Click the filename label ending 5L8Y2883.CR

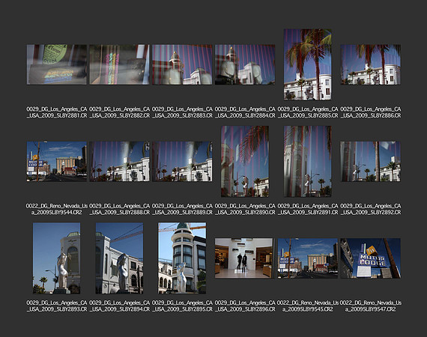point(182,112)
